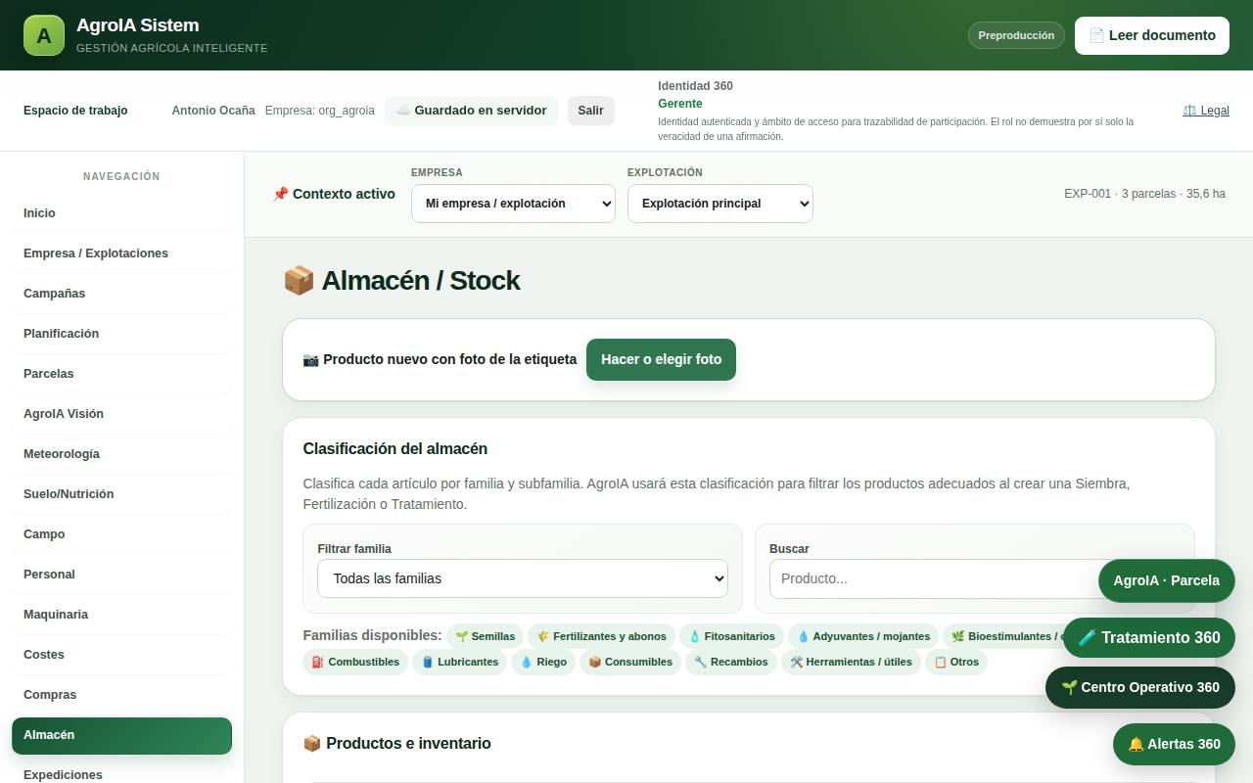This screenshot has height=783, width=1253.
Task: Filter by the Combustibles chip
Action: click(355, 662)
